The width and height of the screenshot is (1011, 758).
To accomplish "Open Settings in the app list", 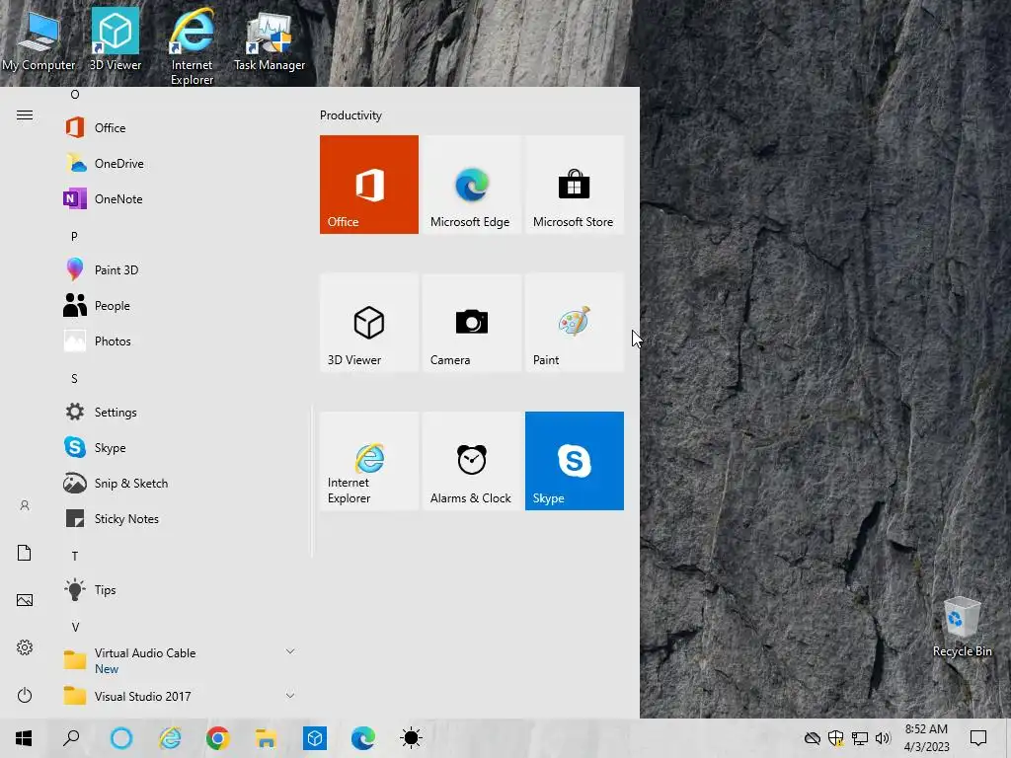I will 180,412.
